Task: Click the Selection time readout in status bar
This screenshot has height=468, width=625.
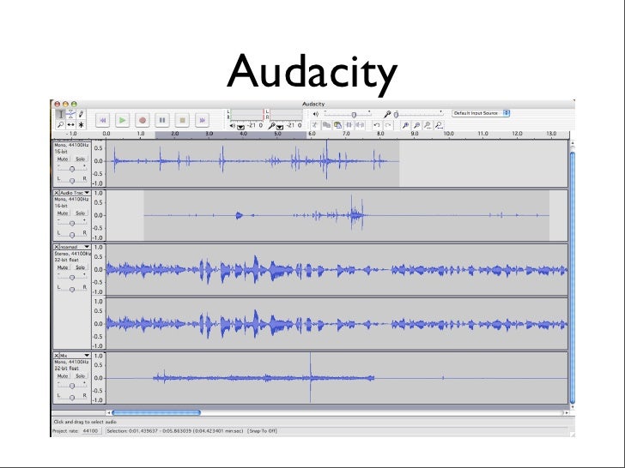Action: tap(175, 431)
